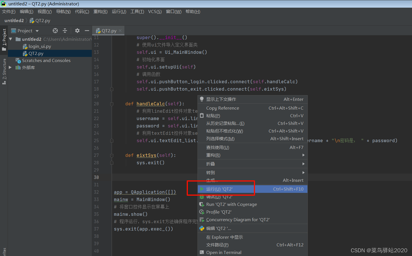The height and width of the screenshot is (256, 412).
Task: Choose 查找使用(U) in context menu
Action: [252, 147]
